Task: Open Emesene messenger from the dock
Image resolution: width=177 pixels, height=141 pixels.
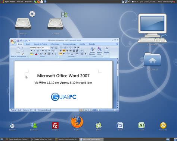Action: [34, 125]
